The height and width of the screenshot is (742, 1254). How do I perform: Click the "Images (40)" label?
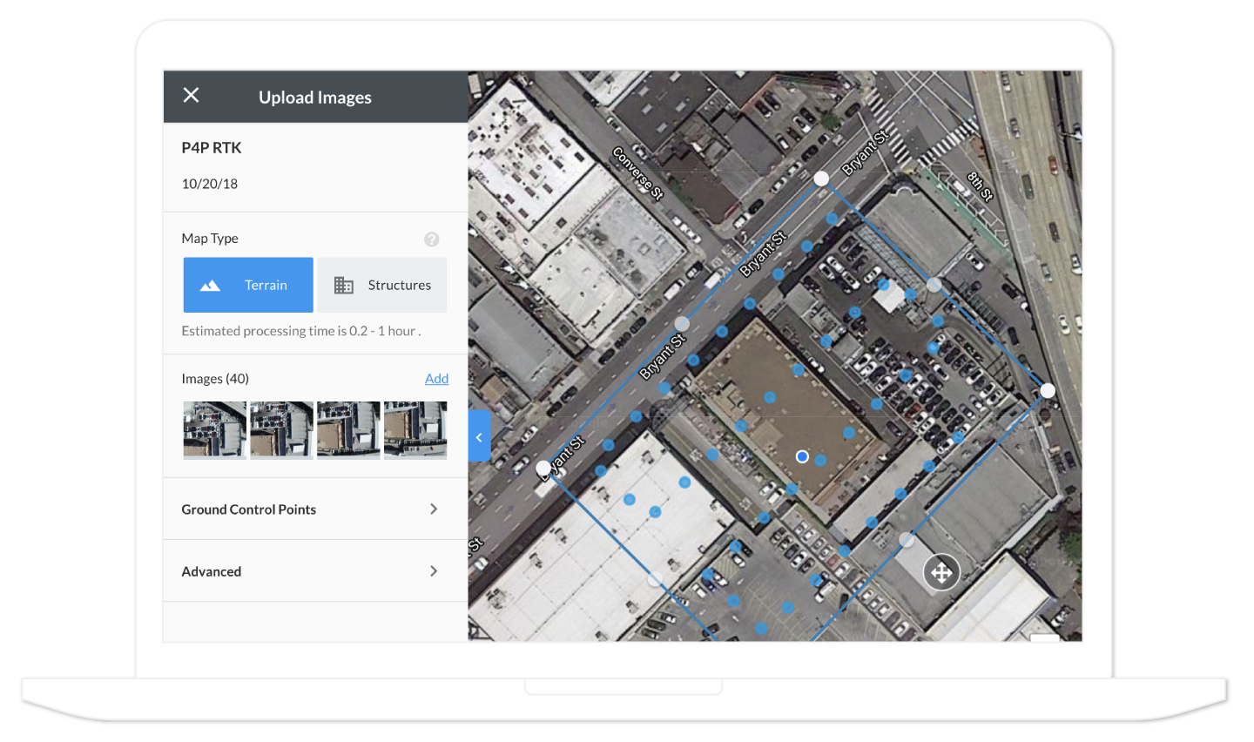215,379
